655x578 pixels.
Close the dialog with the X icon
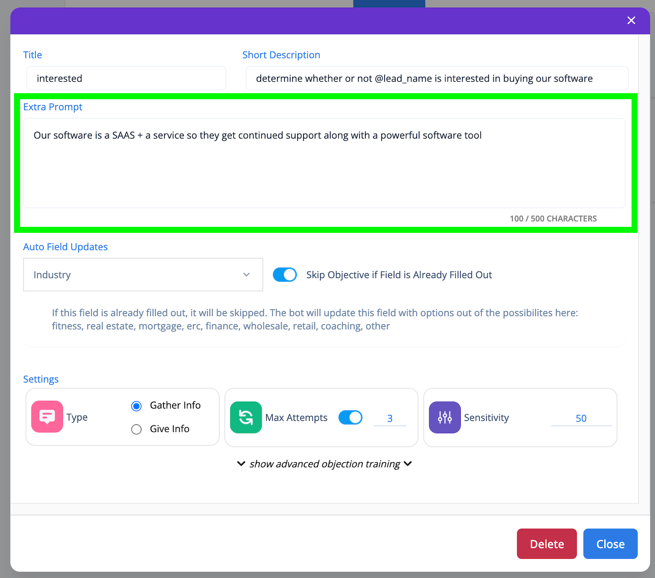tap(631, 20)
